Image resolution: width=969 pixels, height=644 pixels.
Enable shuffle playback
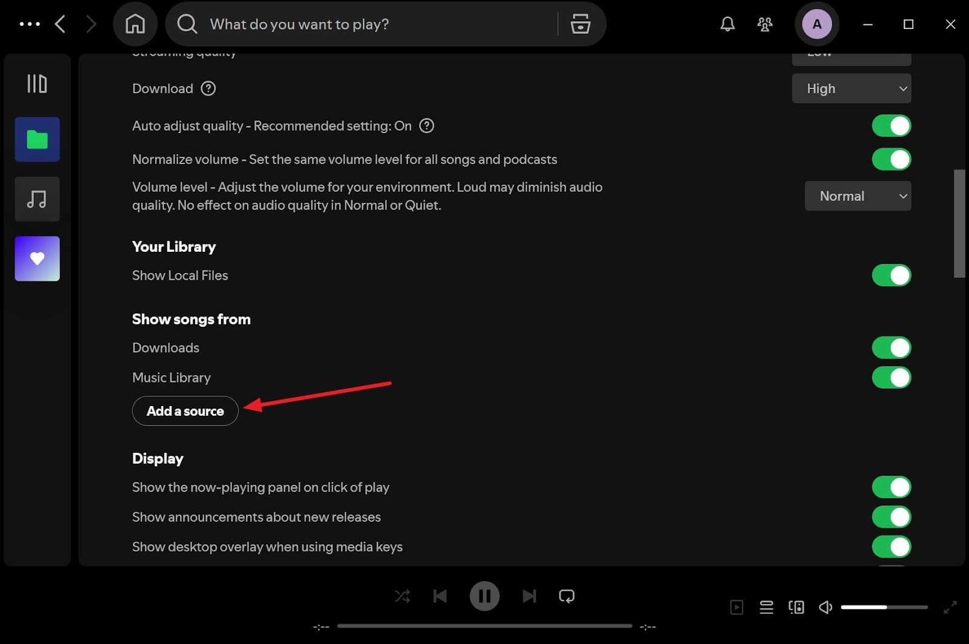[x=403, y=596]
